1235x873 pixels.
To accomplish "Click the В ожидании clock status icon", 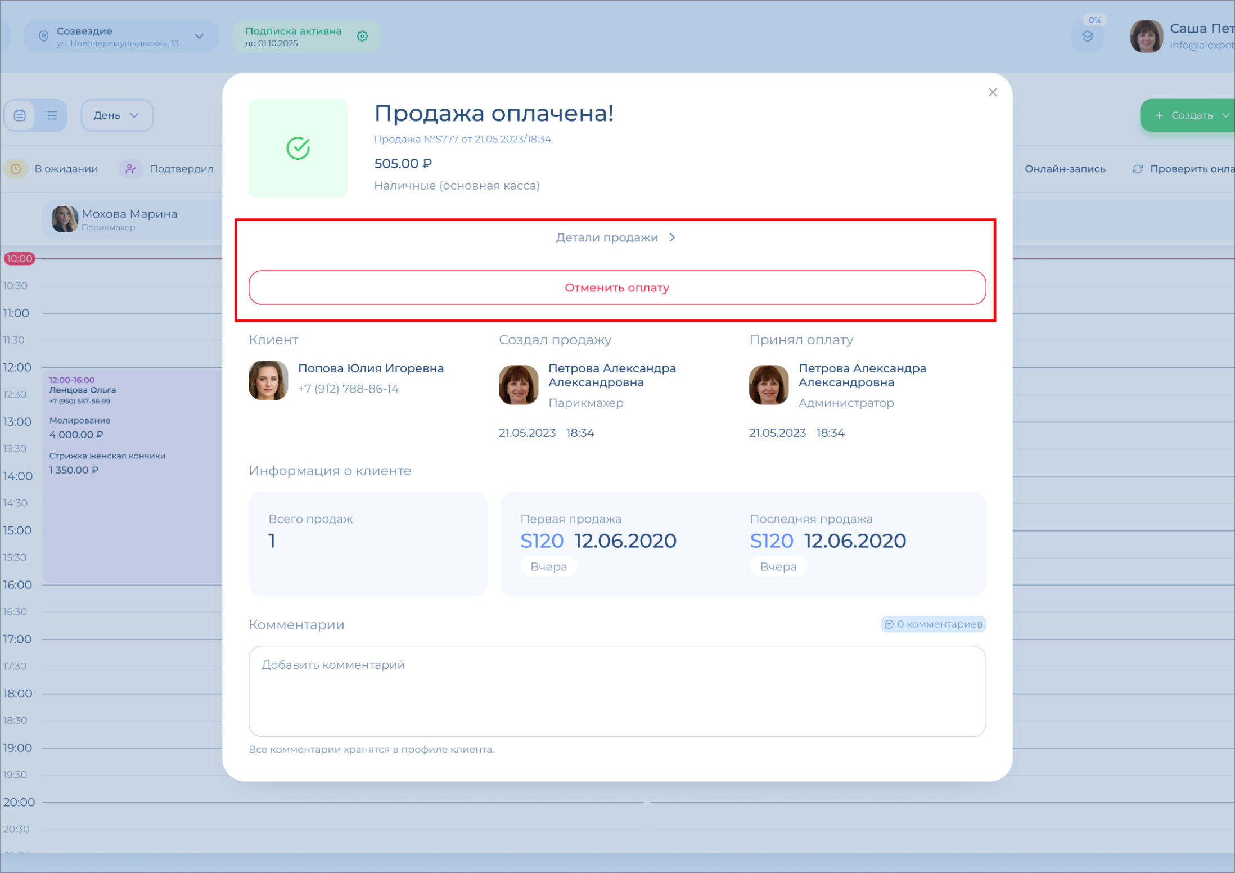I will tap(16, 169).
